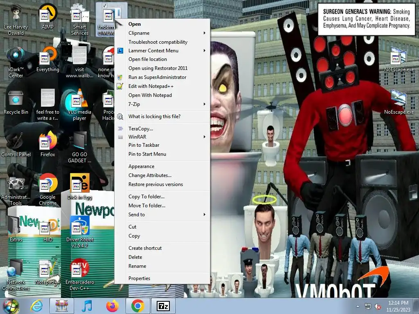Choose Open With Notepad
This screenshot has height=314, width=419.
[162, 95]
